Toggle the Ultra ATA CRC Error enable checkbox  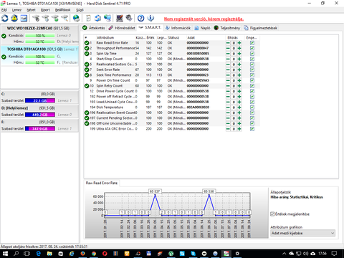click(252, 129)
